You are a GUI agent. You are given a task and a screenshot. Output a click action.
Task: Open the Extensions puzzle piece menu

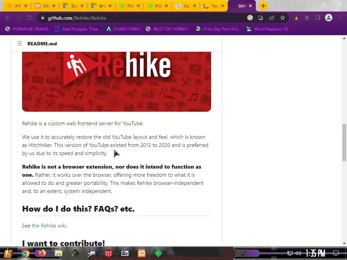click(x=307, y=18)
